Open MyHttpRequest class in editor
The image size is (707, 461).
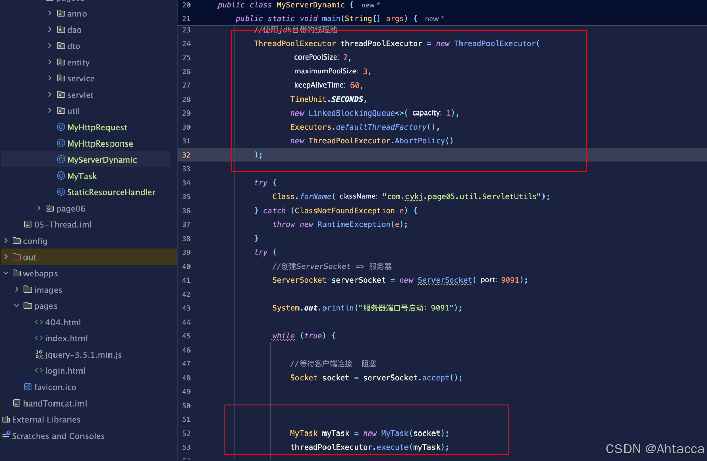click(x=97, y=127)
